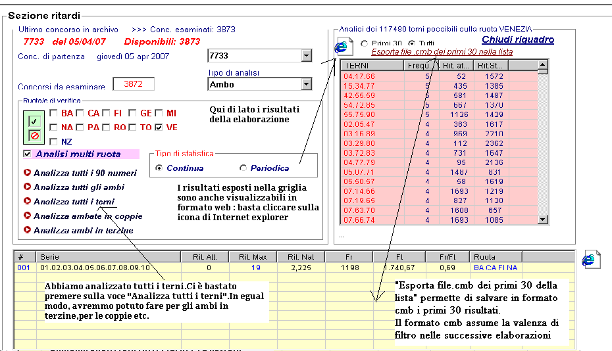Viewport: 612px width, 351px height.
Task: Select terno row 04.77.79
Action: tap(440, 162)
